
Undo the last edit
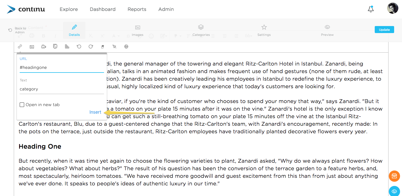pyautogui.click(x=79, y=46)
